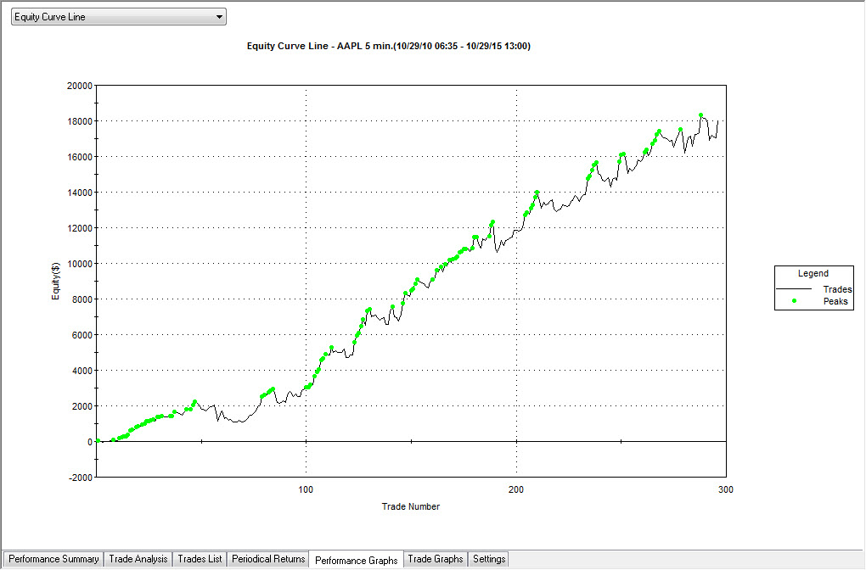The height and width of the screenshot is (570, 866).
Task: Click the first green peak dot at zero equity
Action: tap(98, 441)
